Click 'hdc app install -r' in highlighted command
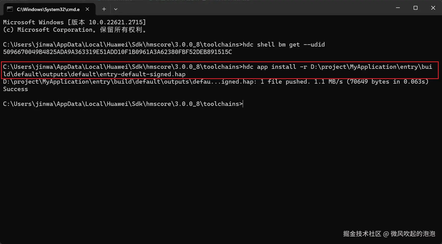 coord(275,67)
